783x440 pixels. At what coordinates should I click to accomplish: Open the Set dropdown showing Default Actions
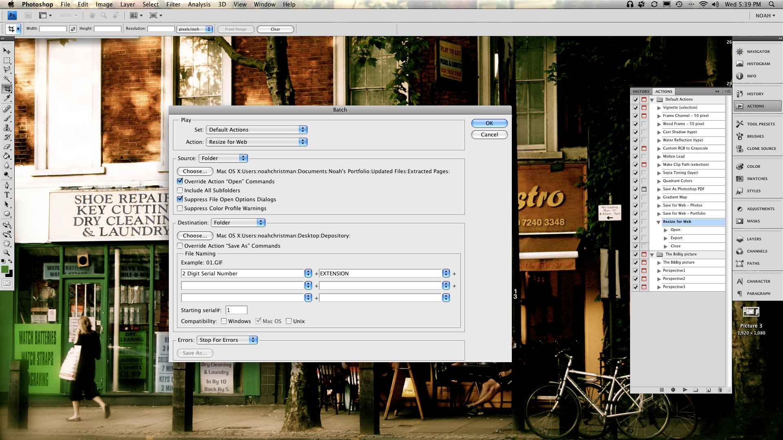257,130
